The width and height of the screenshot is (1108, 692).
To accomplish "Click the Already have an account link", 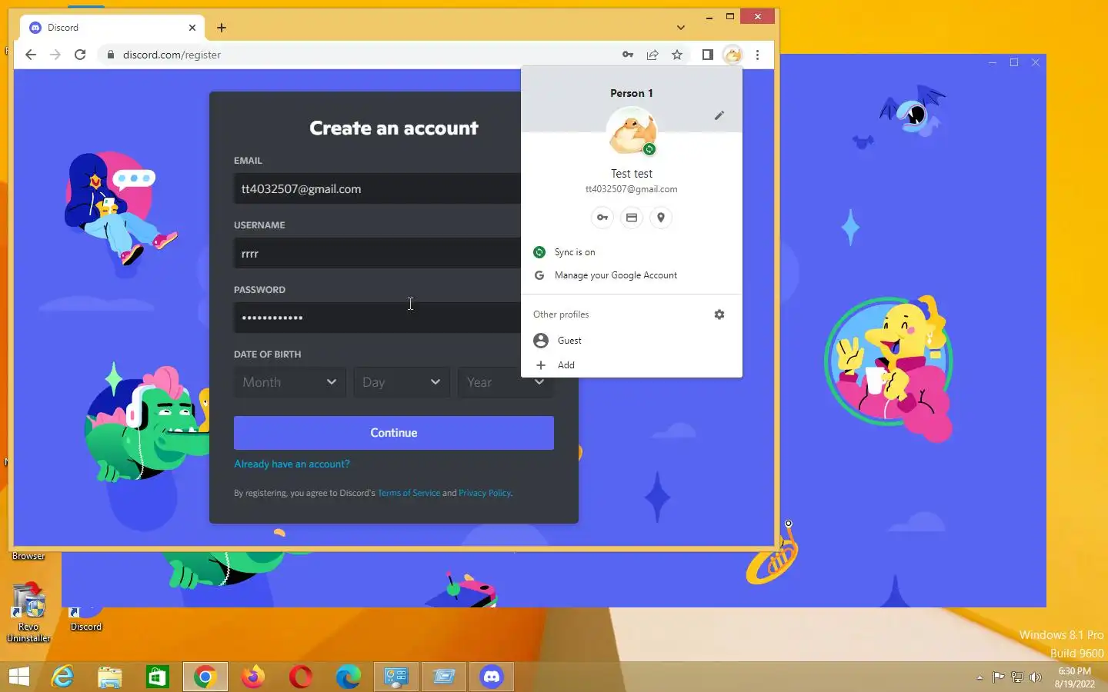I will point(292,464).
